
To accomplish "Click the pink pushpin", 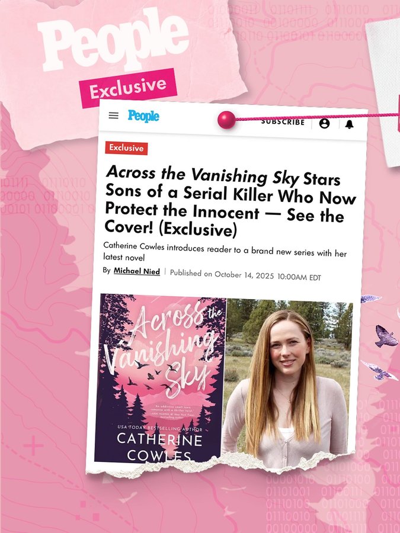I will coord(226,120).
